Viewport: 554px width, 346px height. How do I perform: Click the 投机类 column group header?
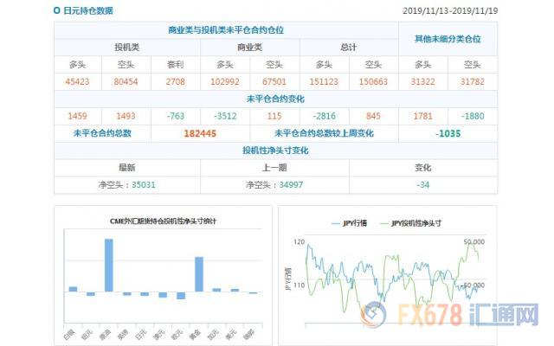[127, 48]
